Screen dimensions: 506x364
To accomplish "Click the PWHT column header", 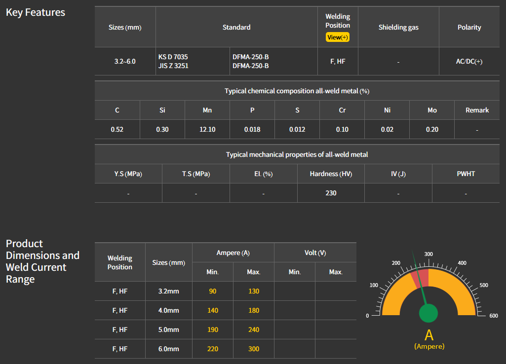I will coord(466,174).
